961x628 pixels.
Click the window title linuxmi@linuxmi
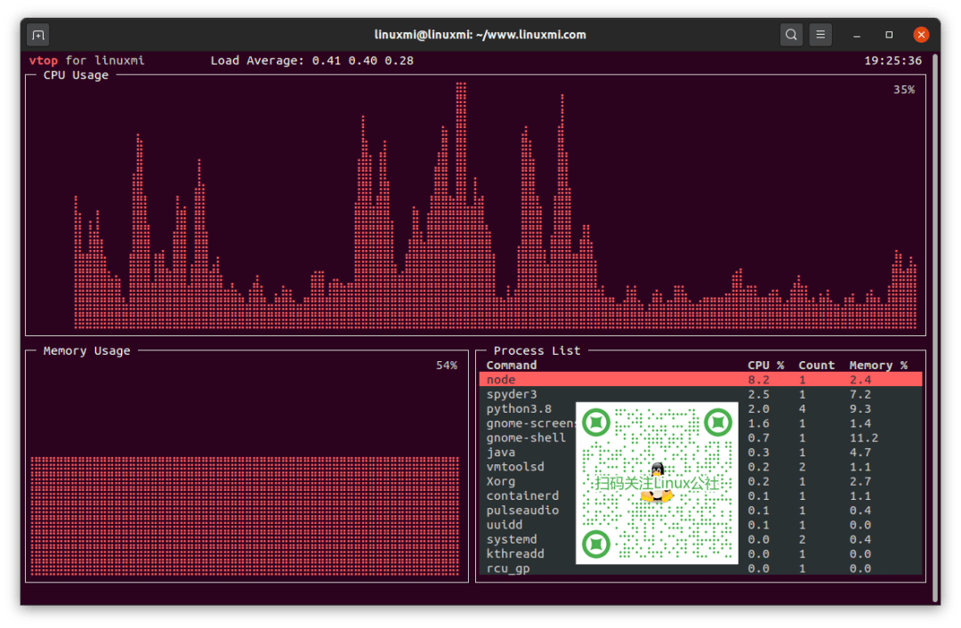480,36
